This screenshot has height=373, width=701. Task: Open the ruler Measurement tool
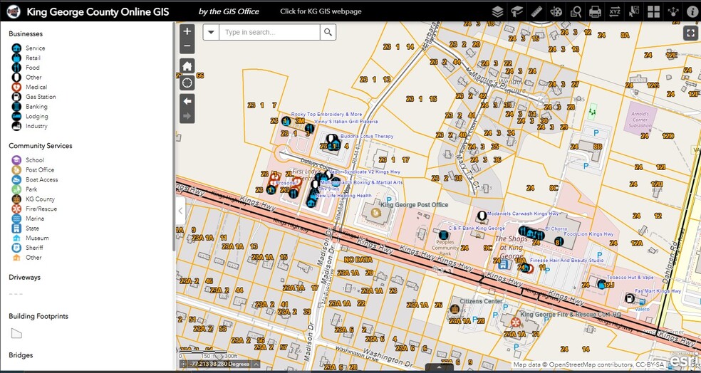point(536,11)
